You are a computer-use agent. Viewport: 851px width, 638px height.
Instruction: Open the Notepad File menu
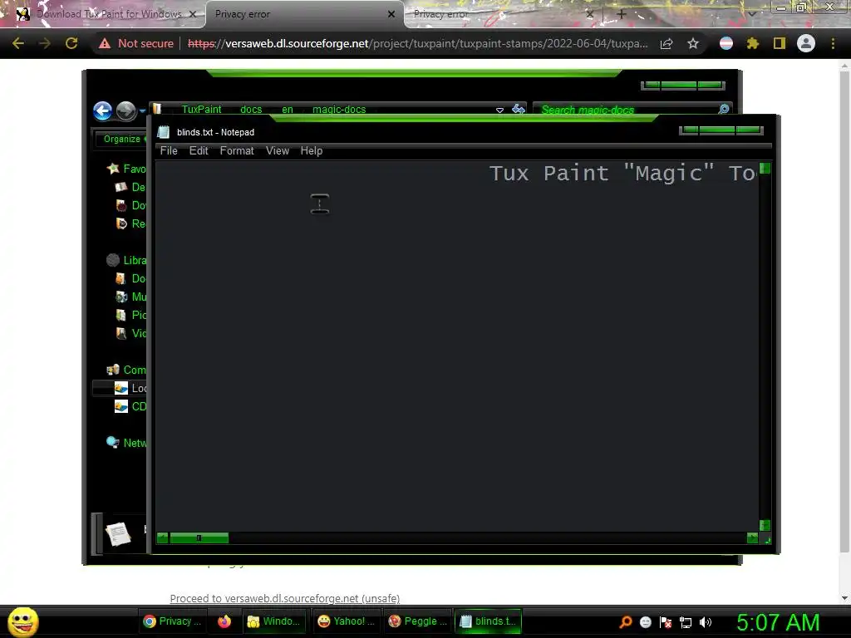point(169,151)
